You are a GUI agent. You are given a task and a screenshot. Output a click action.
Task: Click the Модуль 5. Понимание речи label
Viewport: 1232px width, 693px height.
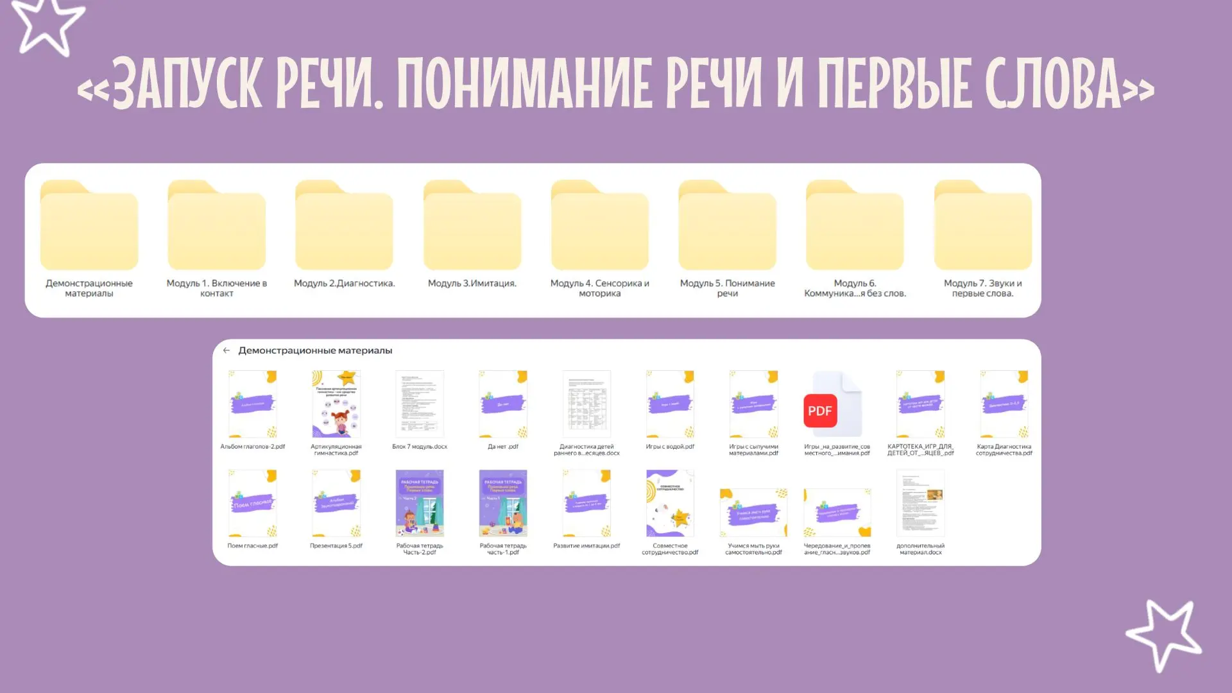coord(728,288)
